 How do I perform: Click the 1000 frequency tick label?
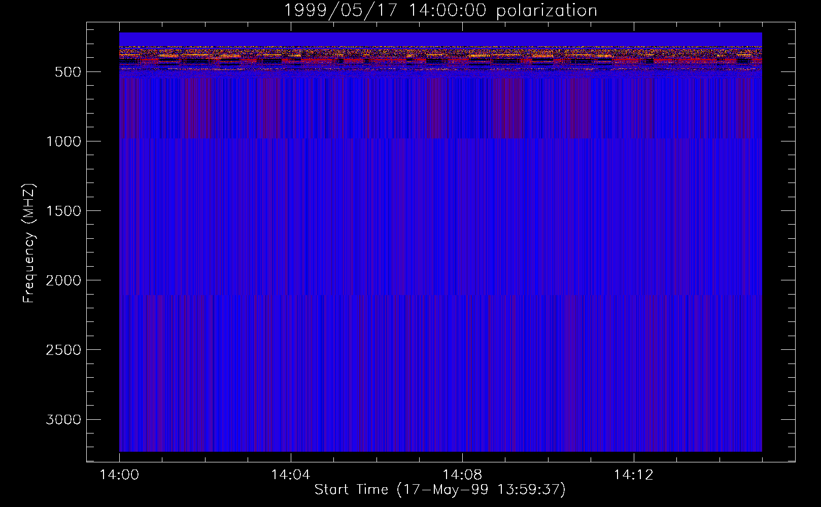coord(63,141)
